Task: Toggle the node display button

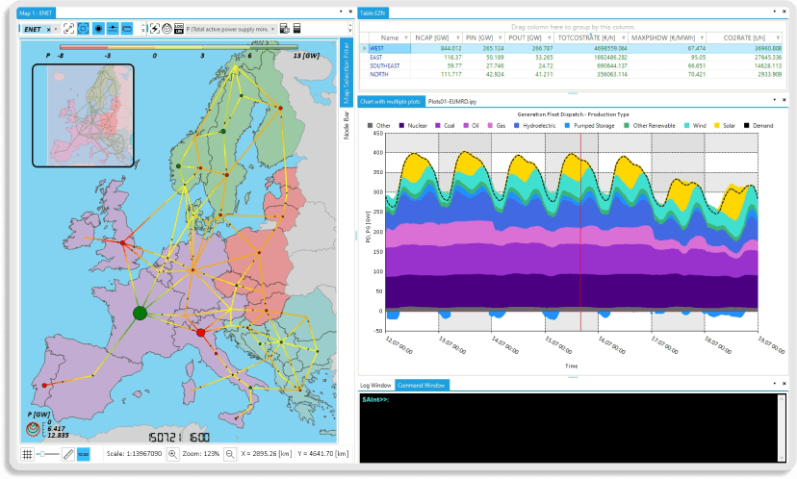Action: (98, 29)
